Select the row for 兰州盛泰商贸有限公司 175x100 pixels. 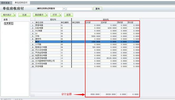click(x=85, y=61)
